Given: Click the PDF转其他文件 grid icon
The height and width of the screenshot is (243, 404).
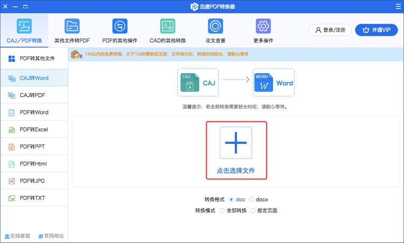Looking at the screenshot, I should point(12,59).
